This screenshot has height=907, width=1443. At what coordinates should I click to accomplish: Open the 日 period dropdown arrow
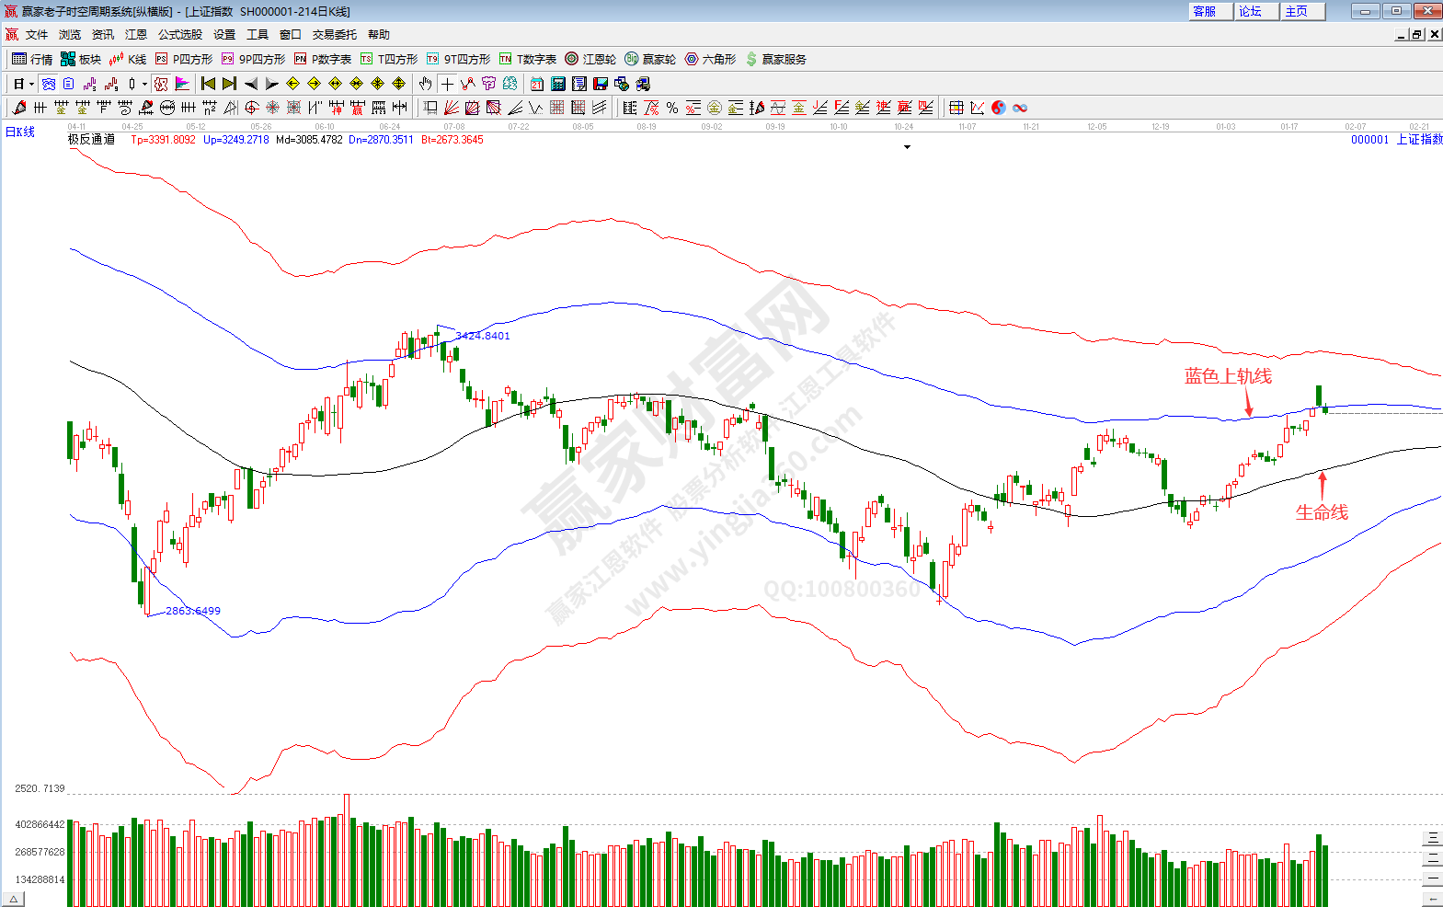click(x=31, y=85)
